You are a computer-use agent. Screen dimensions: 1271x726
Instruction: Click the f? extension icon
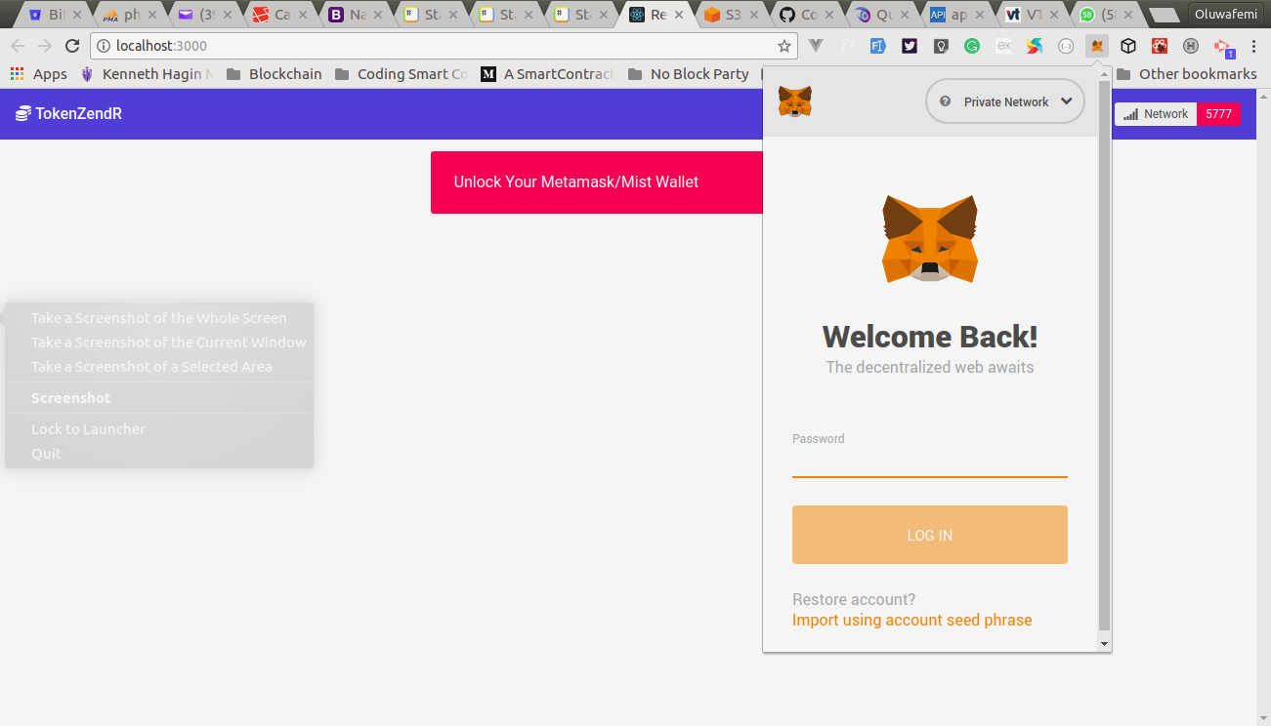point(847,46)
